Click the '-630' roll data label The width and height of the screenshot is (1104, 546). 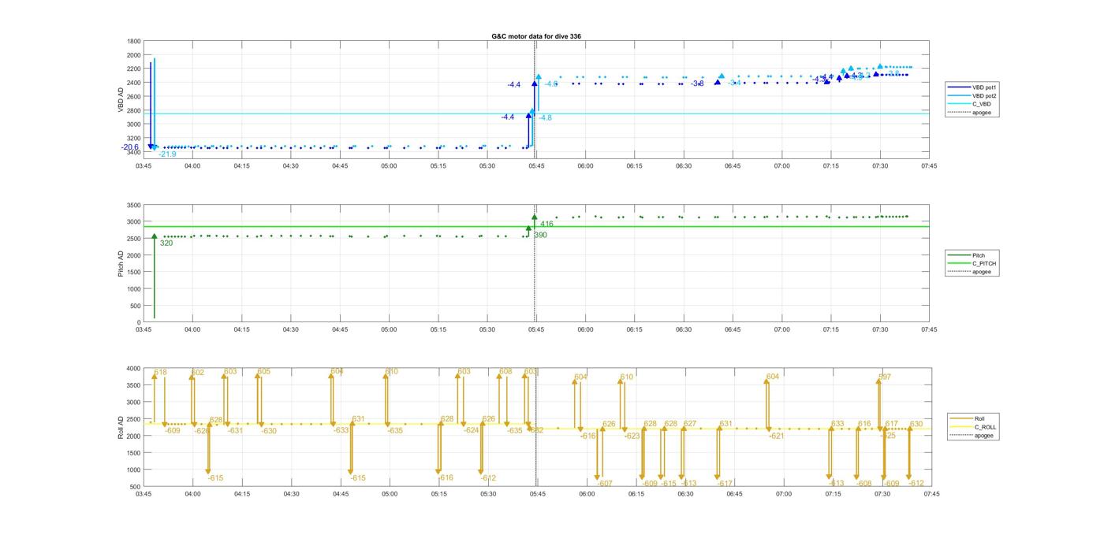tap(269, 432)
